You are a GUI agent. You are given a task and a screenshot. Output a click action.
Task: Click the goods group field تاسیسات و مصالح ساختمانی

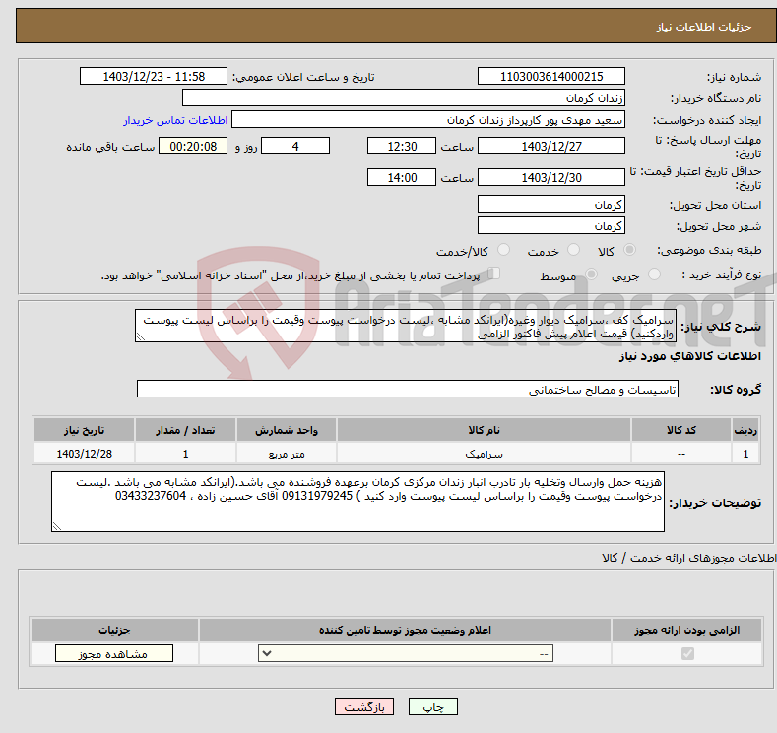pos(408,389)
